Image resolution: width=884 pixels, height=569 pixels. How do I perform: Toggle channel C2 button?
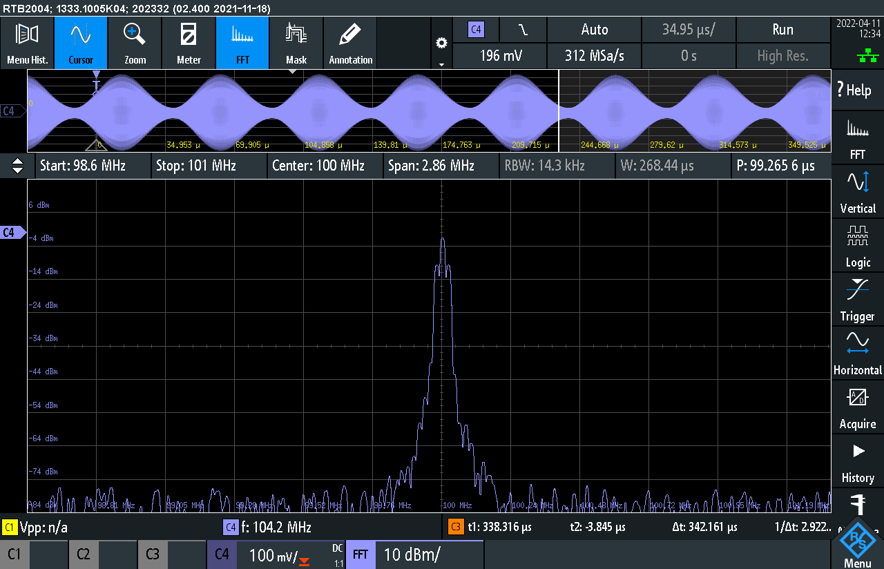pyautogui.click(x=103, y=554)
